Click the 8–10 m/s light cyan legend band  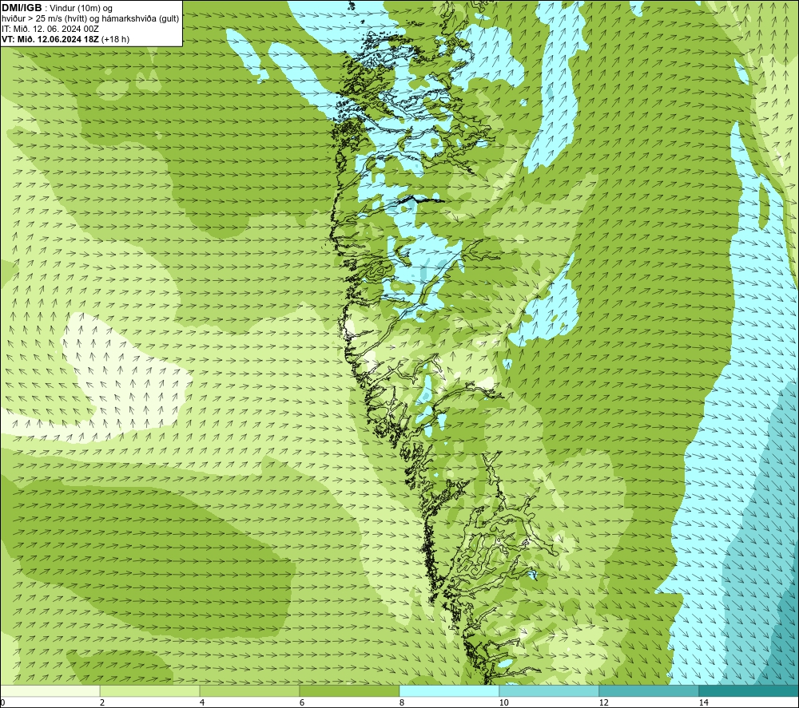click(x=449, y=690)
